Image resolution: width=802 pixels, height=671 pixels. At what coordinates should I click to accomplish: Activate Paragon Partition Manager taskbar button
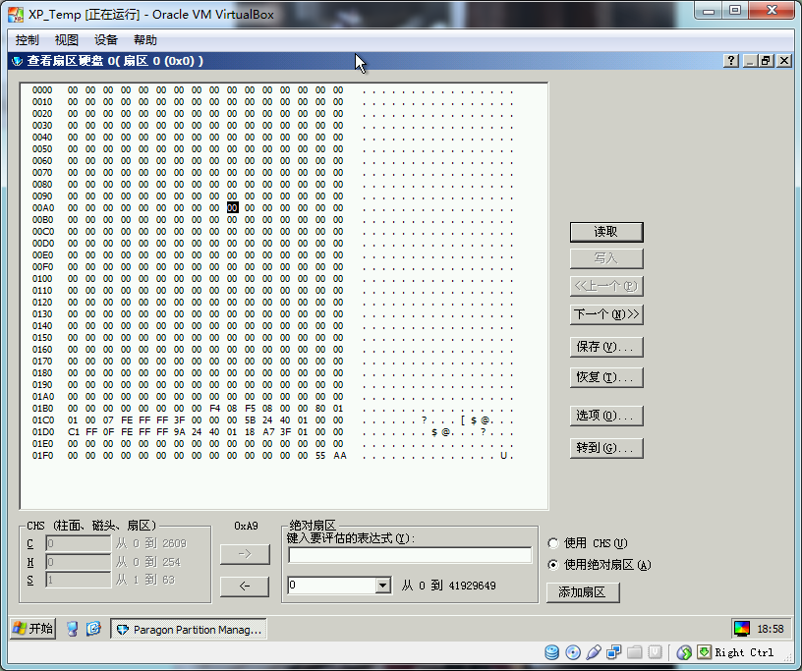[x=189, y=629]
